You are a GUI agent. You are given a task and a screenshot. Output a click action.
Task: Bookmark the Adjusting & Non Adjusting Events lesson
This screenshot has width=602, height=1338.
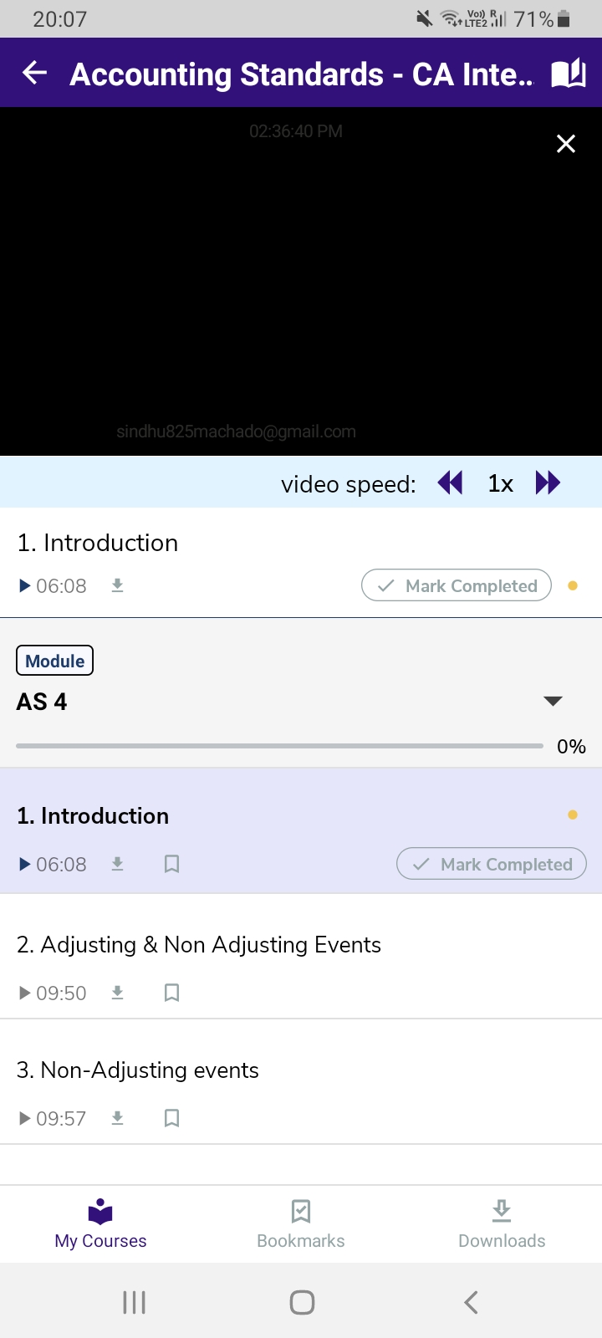[172, 993]
